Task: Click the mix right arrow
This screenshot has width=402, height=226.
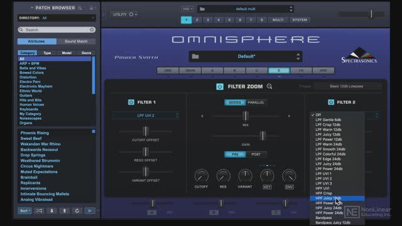Action: (289, 116)
